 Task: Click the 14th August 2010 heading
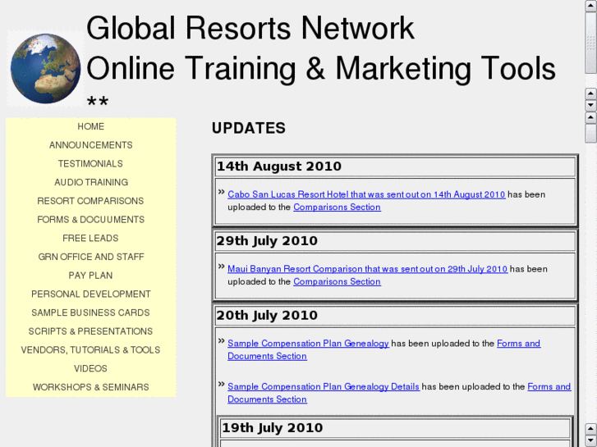(278, 166)
